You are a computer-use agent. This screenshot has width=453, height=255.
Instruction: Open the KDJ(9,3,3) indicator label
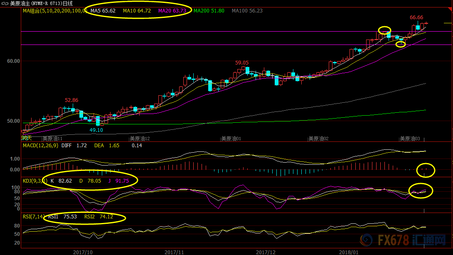point(35,181)
